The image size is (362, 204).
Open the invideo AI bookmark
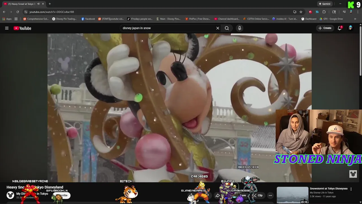tap(285, 19)
